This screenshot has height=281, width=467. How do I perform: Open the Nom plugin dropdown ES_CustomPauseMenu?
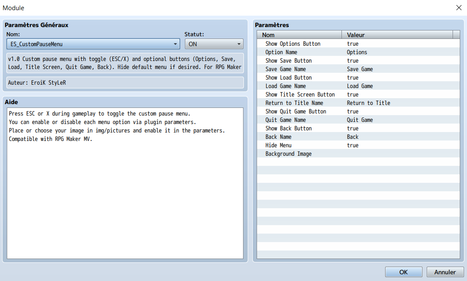[x=93, y=44]
